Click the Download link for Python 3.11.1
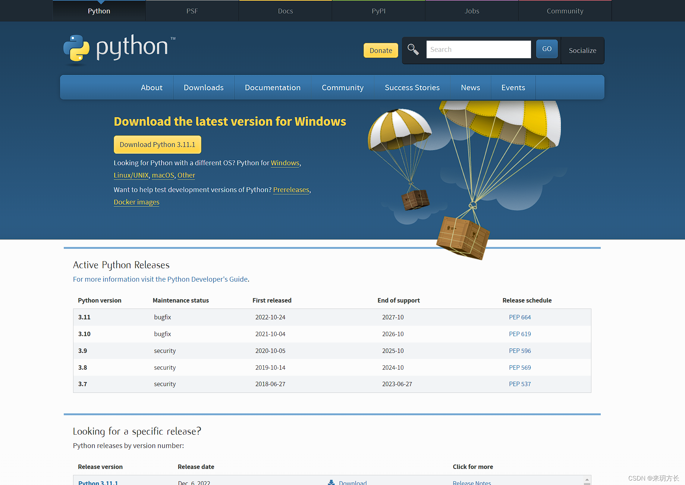The image size is (685, 485). 353,482
